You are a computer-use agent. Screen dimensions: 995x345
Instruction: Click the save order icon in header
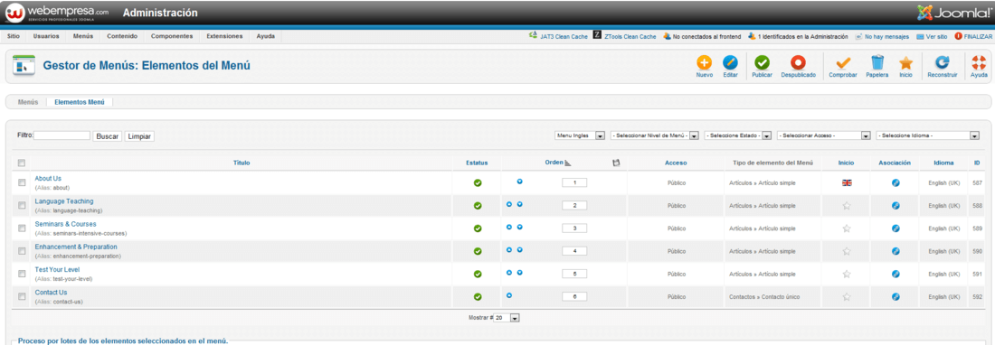click(615, 163)
